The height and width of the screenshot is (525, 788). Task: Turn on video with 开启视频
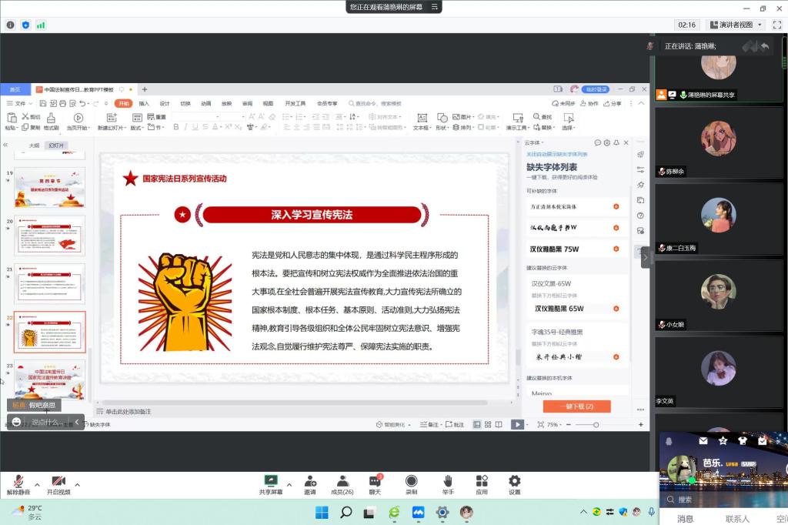coord(58,482)
